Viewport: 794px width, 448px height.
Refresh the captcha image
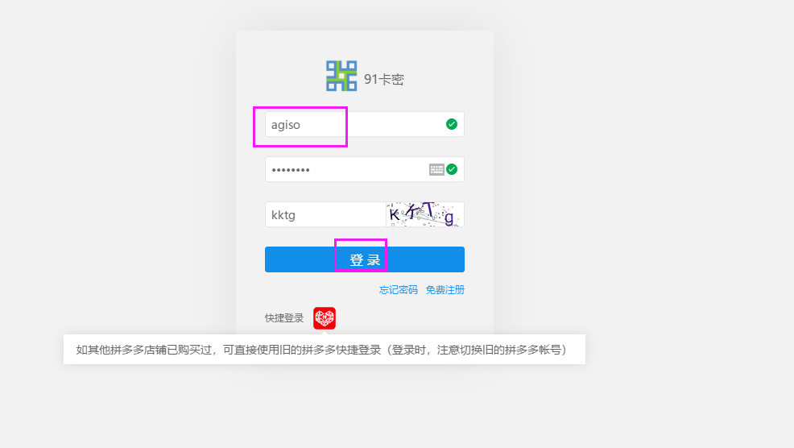click(x=425, y=214)
